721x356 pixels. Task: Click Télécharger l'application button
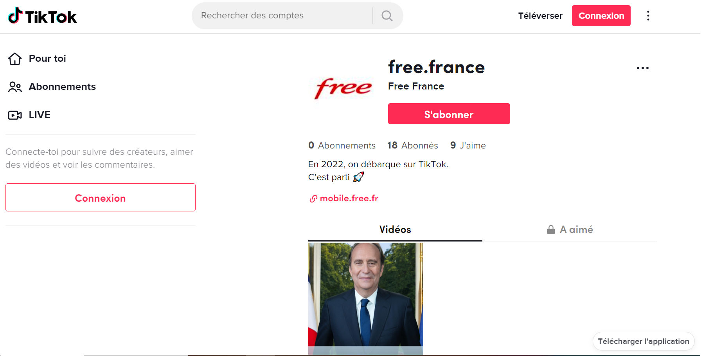click(644, 341)
